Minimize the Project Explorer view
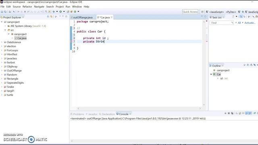This screenshot has width=258, height=145. (63, 17)
